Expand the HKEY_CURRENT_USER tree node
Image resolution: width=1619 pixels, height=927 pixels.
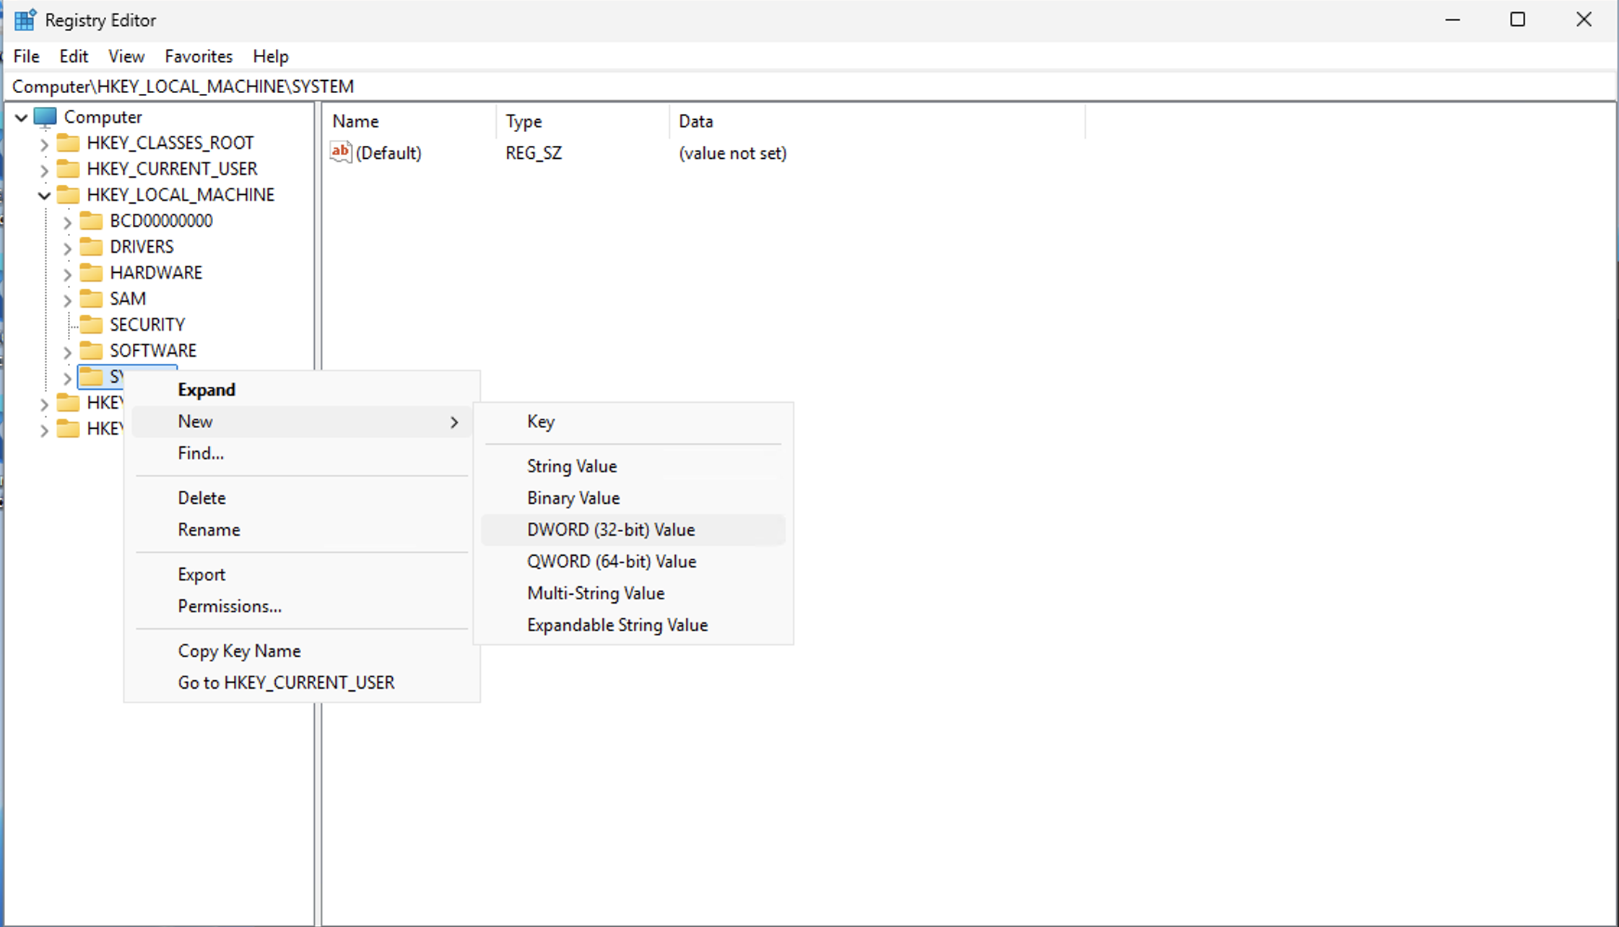point(44,170)
